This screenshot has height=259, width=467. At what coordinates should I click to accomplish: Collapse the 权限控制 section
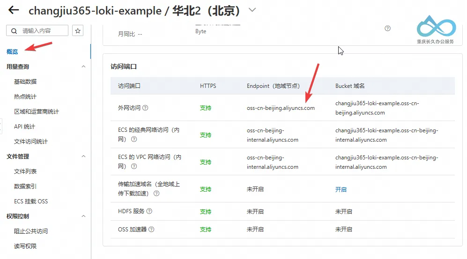point(84,216)
